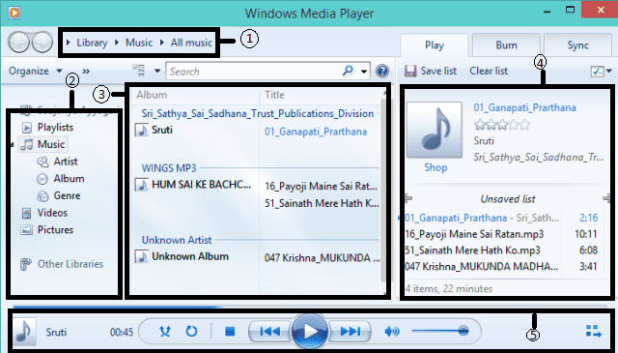Screen dimensions: 618x353
Task: Click the Windows Media Player title icon
Action: 14,13
